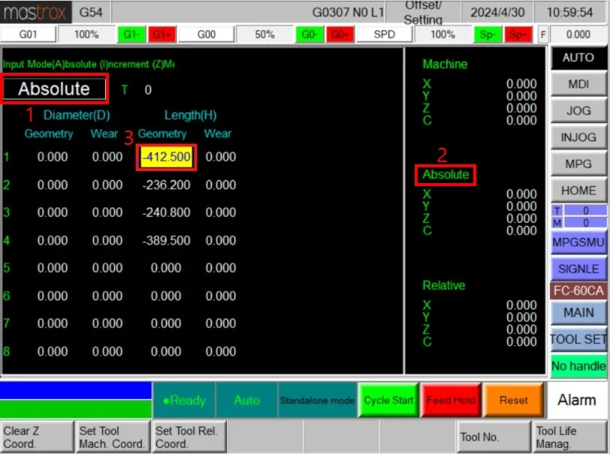
Task: Open the MAIN screen
Action: click(578, 312)
